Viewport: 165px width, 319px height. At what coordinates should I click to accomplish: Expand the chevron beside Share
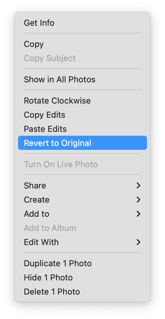138,186
